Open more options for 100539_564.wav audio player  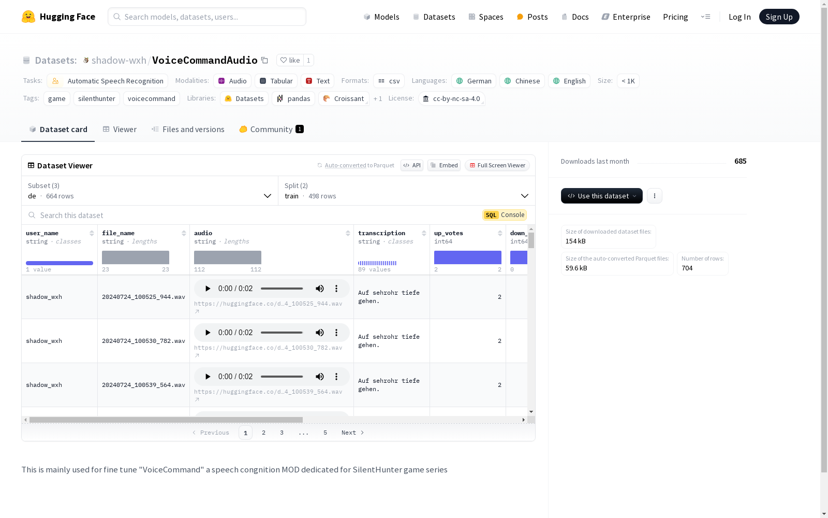click(336, 377)
